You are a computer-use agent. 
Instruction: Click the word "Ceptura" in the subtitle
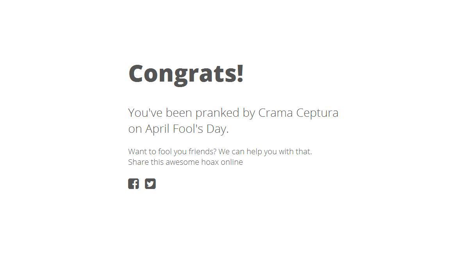[317, 113]
